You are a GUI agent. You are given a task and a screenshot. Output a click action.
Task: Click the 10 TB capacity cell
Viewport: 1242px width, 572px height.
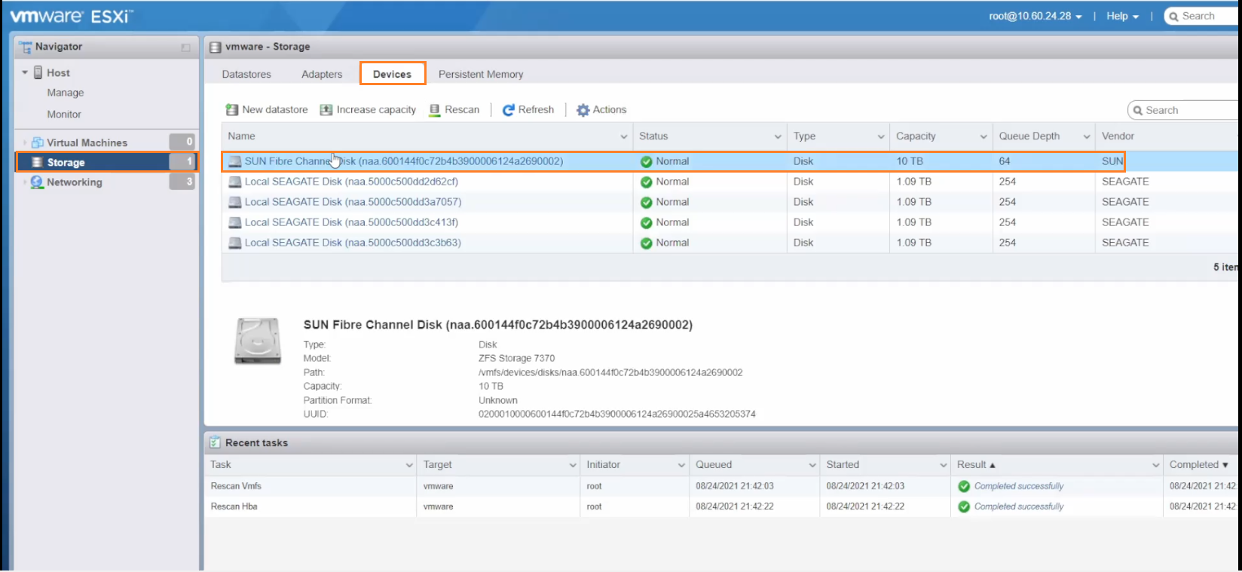910,161
